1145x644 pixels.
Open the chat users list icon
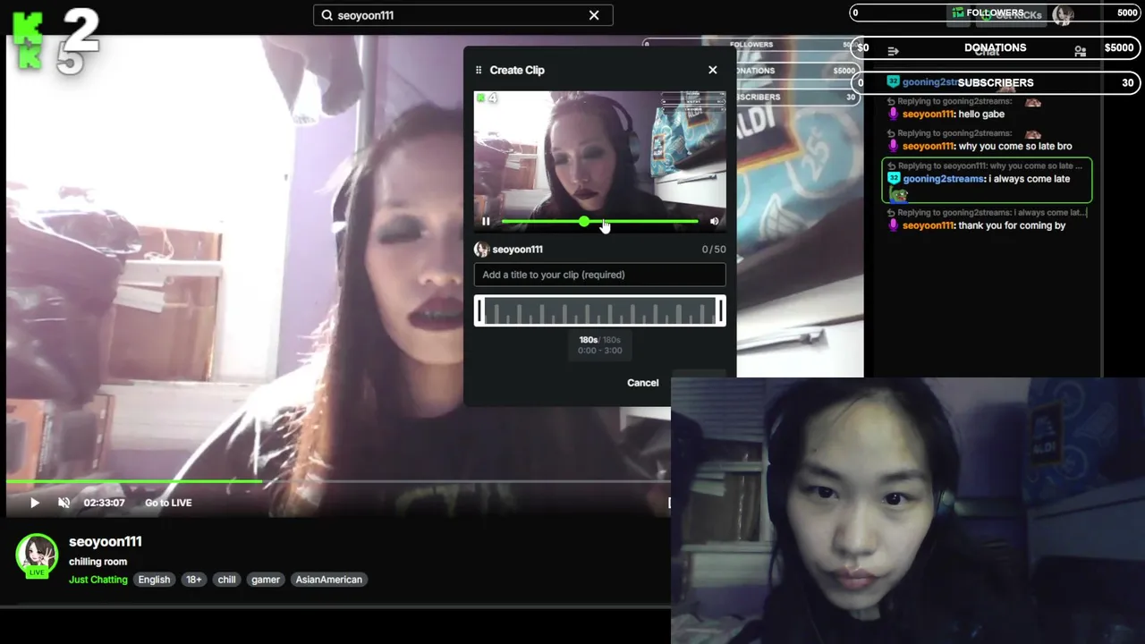point(1081,52)
